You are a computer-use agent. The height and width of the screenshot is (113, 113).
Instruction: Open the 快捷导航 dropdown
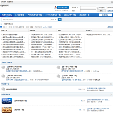pyautogui.click(x=105, y=15)
